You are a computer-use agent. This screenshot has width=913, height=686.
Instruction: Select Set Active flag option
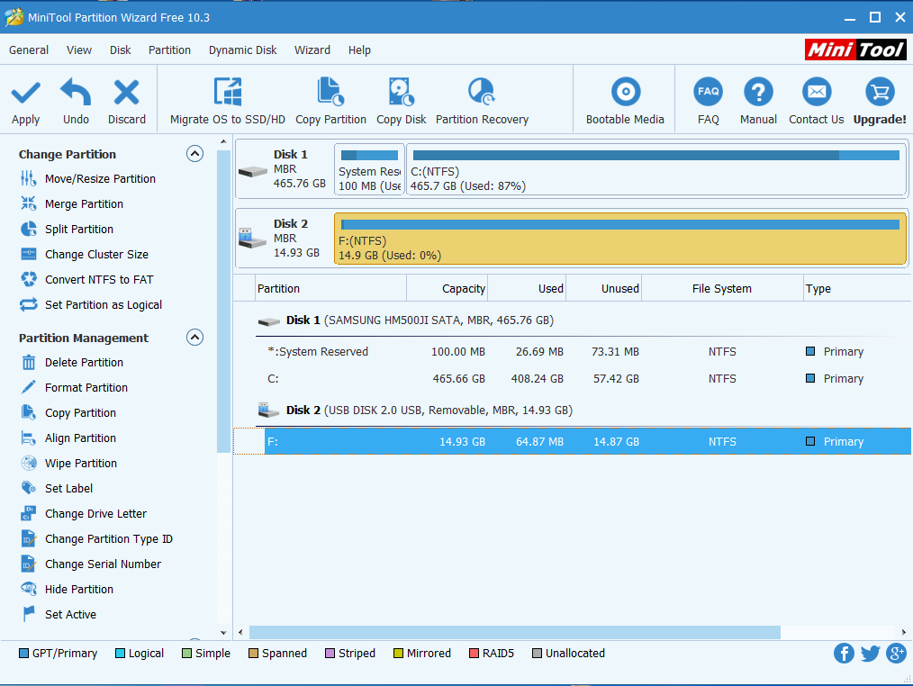[59, 614]
